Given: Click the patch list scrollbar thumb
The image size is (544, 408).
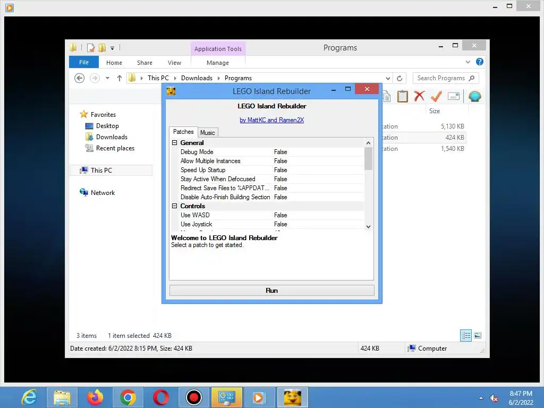Looking at the screenshot, I should point(369,158).
